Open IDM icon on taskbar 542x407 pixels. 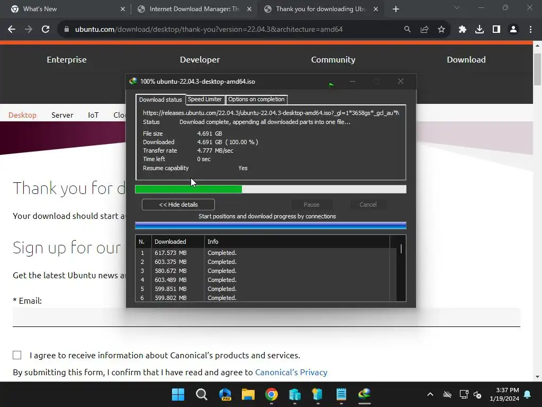click(364, 394)
